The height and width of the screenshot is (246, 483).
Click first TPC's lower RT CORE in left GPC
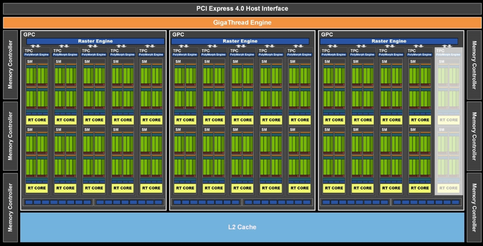pos(37,188)
